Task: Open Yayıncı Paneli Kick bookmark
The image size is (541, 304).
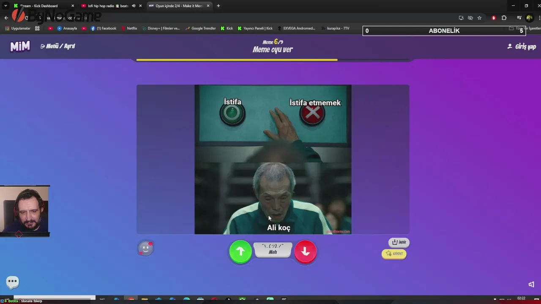Action: point(255,28)
